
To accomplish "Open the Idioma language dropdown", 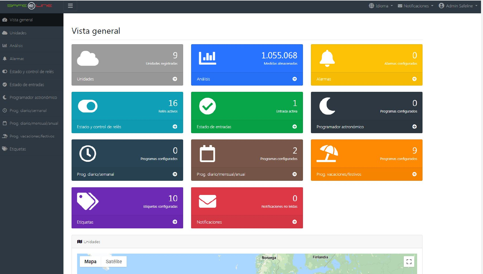I will coord(381,6).
